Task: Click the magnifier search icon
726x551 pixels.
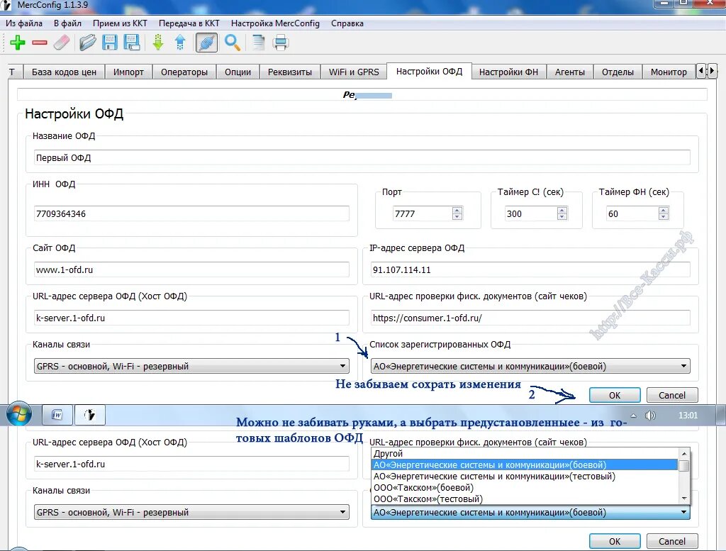Action: [x=232, y=43]
